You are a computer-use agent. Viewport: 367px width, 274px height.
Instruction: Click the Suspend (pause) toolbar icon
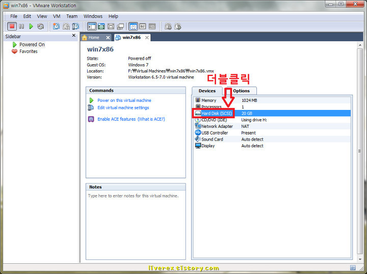click(x=21, y=26)
